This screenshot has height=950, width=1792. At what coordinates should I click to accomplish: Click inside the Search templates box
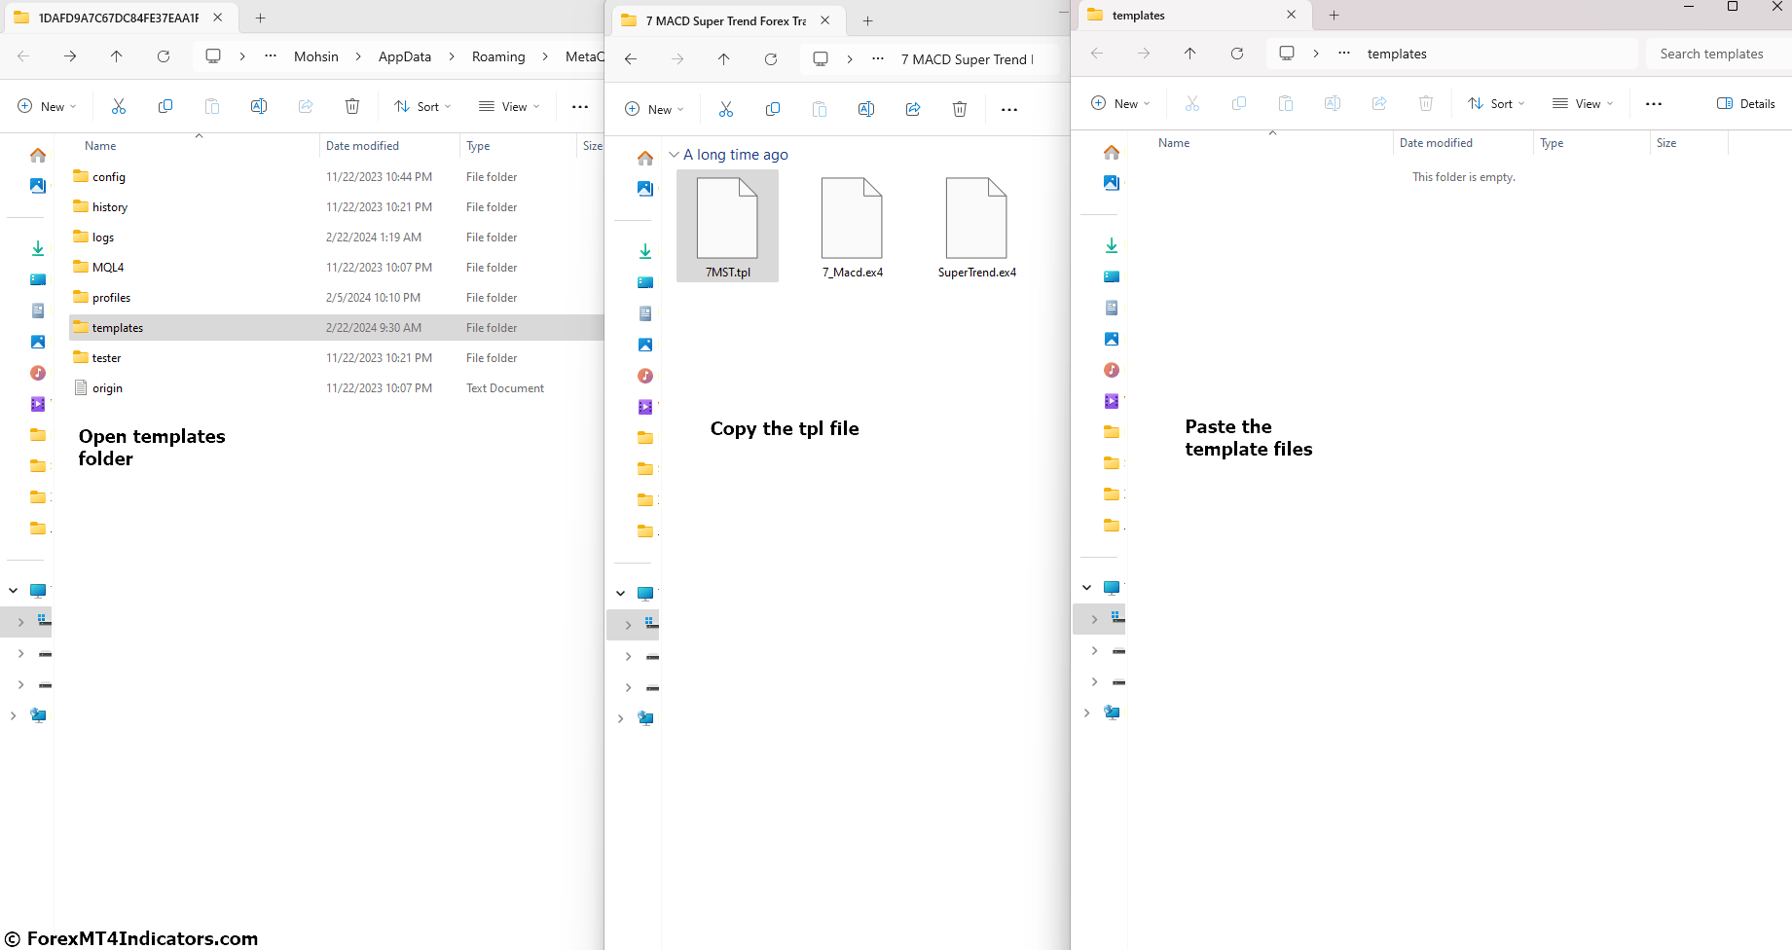click(1712, 54)
